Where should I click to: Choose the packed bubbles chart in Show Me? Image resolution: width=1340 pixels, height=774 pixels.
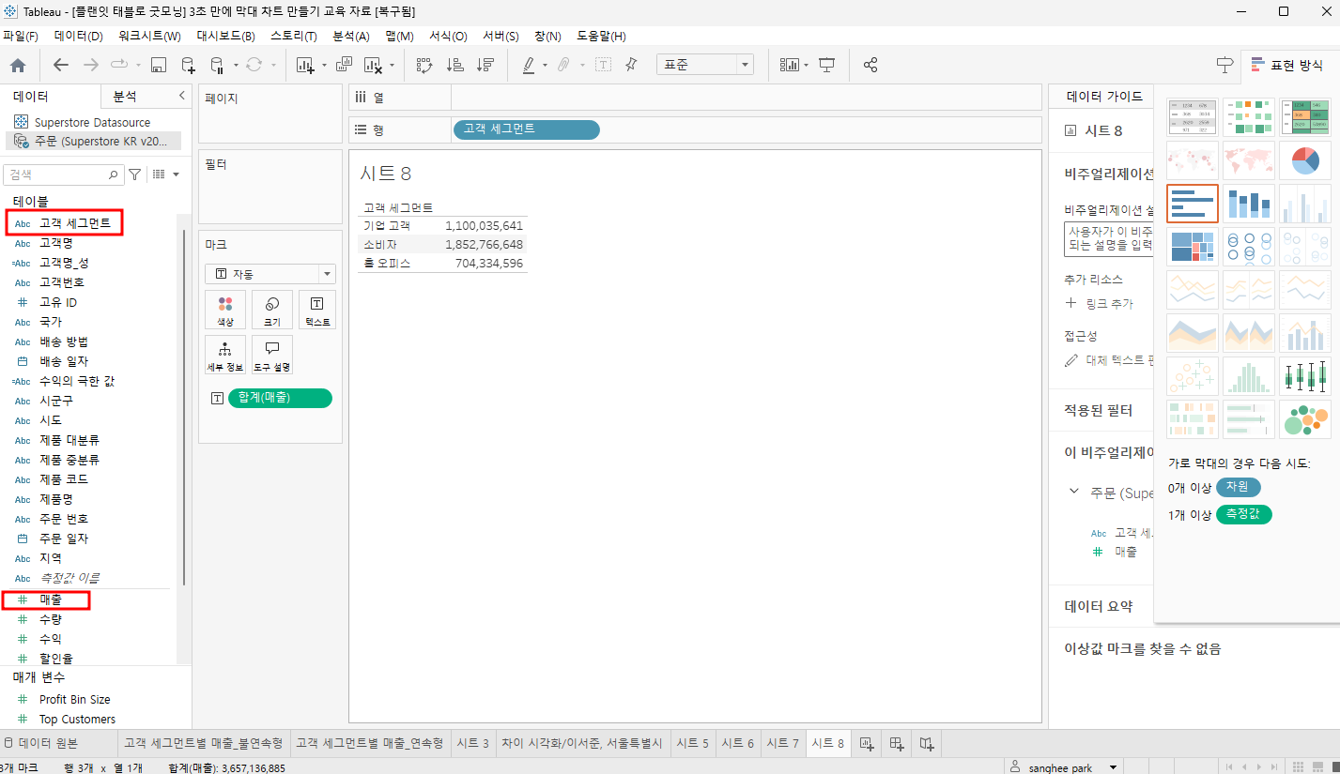[x=1305, y=419]
